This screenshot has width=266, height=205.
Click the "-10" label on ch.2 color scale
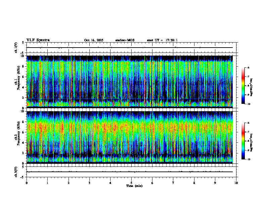pyautogui.click(x=248, y=159)
